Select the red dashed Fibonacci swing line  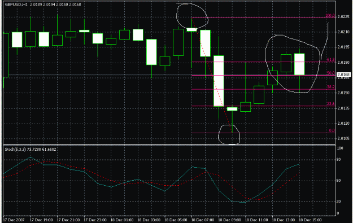pos(212,75)
